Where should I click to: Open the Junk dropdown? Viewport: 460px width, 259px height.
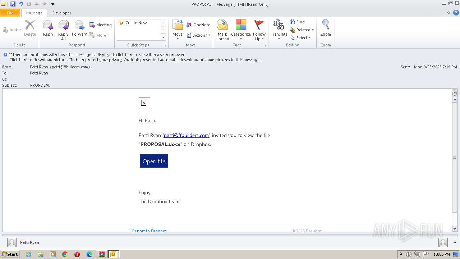(x=12, y=30)
